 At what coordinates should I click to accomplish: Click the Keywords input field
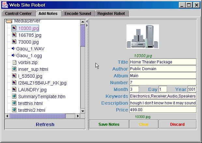tap(163, 96)
